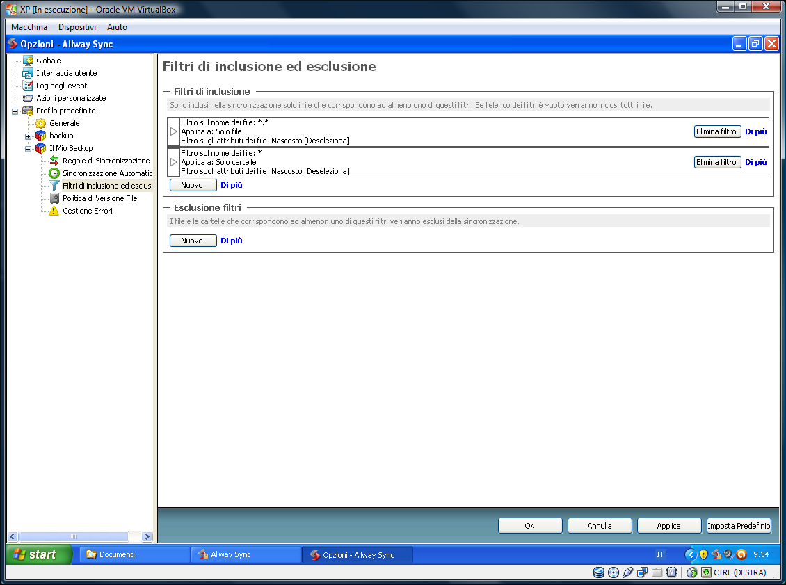Click the taskbar clock showing 9.34

(761, 554)
